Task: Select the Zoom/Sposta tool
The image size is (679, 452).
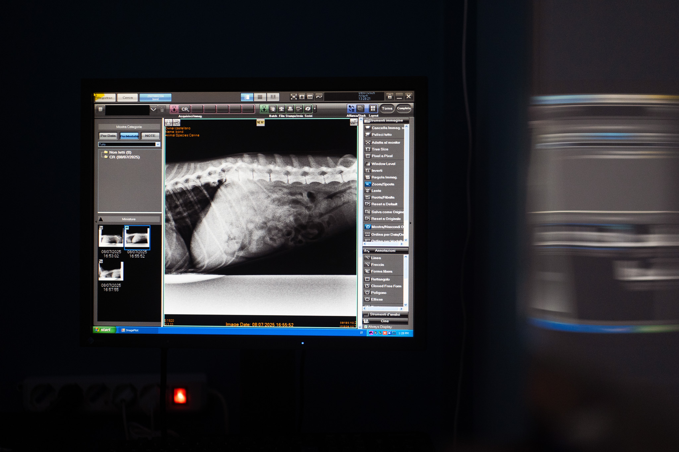Action: (x=382, y=184)
